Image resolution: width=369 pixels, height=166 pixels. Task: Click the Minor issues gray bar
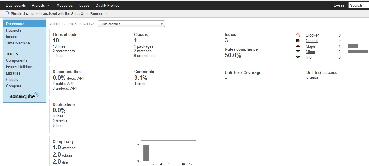[x=358, y=52]
